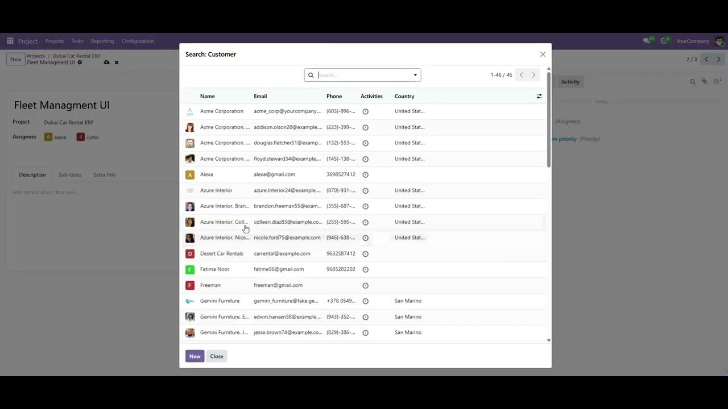This screenshot has width=728, height=409.
Task: Select Desert Car Rentals customer name
Action: tap(221, 253)
